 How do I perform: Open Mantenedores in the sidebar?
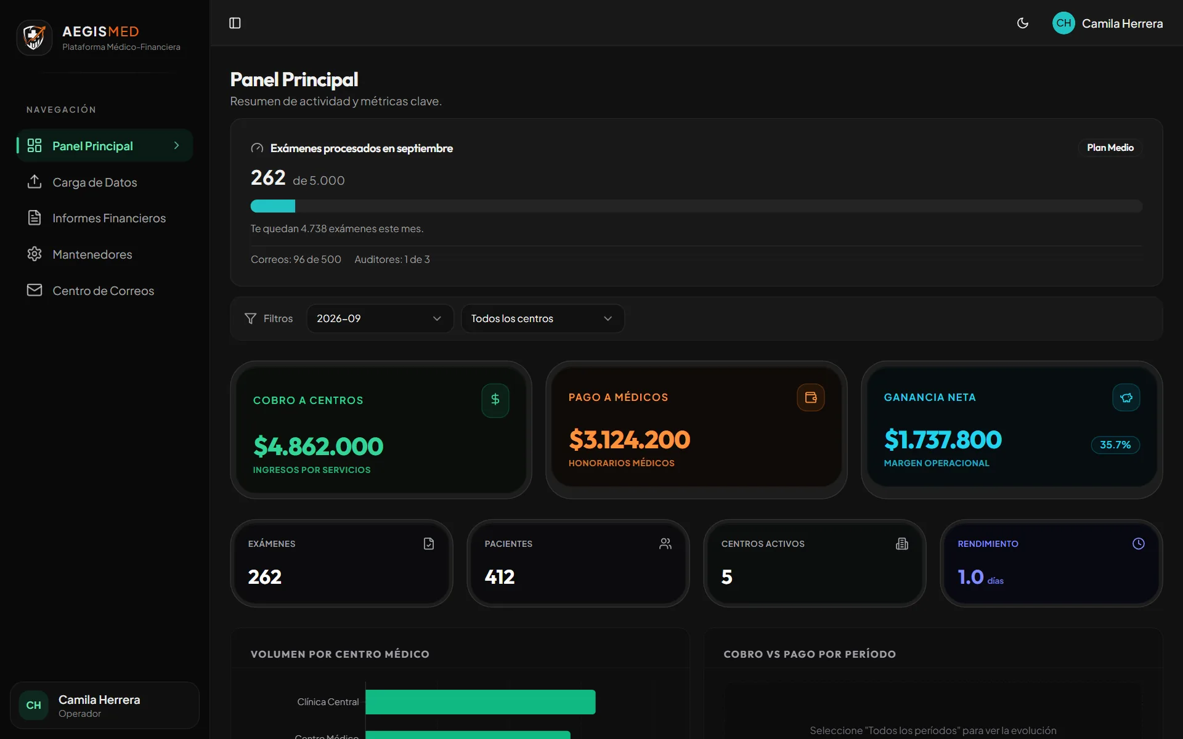pos(105,254)
